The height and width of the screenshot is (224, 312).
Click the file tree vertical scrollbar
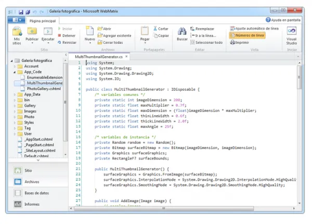click(x=66, y=102)
